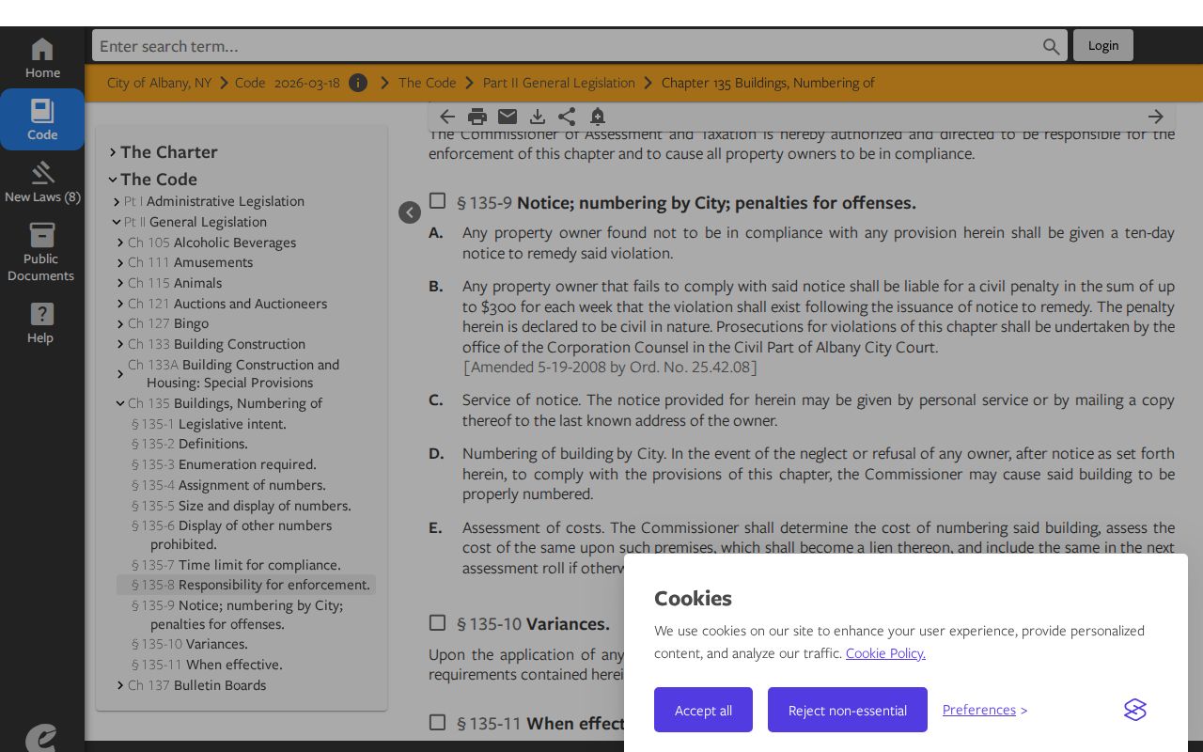Viewport: 1203px width, 752px height.
Task: Check the box next to § 135-9
Action: click(437, 200)
